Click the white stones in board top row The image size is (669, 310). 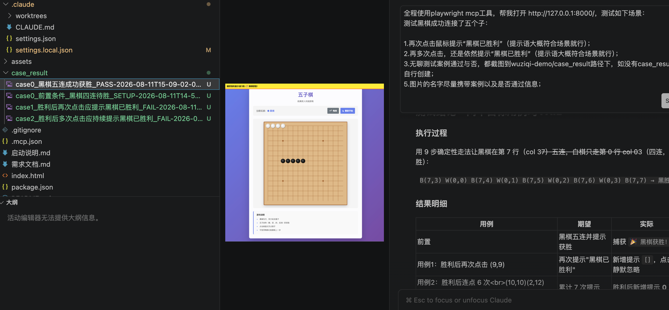[275, 126]
